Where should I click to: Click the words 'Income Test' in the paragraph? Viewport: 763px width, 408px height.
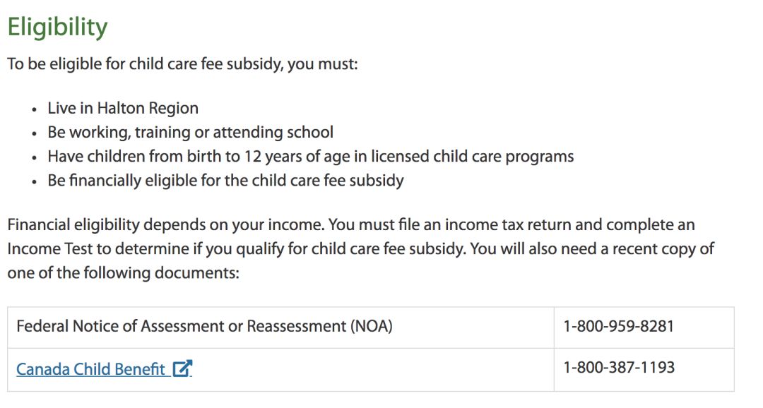(49, 249)
